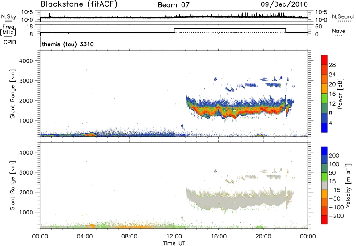Image resolution: width=356 pixels, height=246 pixels.
Task: Click the '200' velocity colorbar value
Action: (x=334, y=155)
